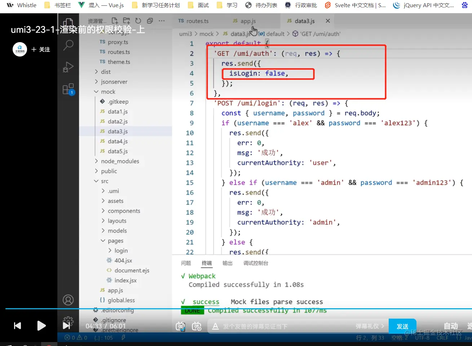472x346 pixels.
Task: Play the video
Action: [41, 326]
